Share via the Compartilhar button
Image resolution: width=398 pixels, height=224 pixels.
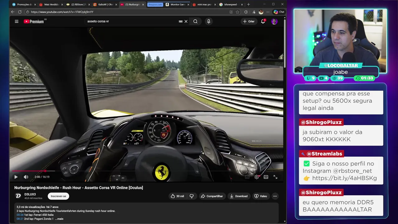[212, 196]
